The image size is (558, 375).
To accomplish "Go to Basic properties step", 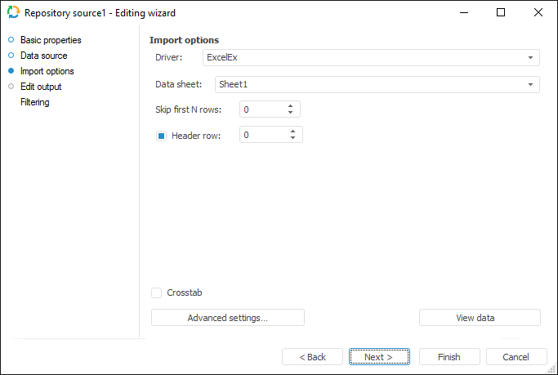I will (51, 40).
